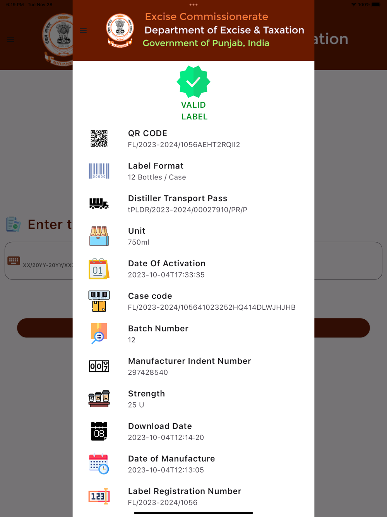This screenshot has width=387, height=517.
Task: Tap the Batch Number search icon
Action: [99, 333]
